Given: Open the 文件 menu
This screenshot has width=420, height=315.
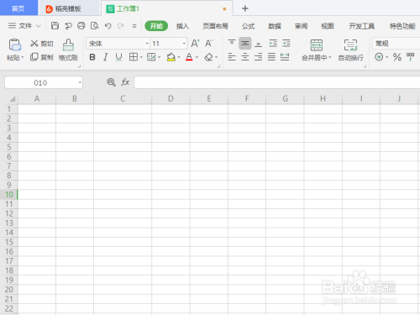Looking at the screenshot, I should [x=24, y=26].
